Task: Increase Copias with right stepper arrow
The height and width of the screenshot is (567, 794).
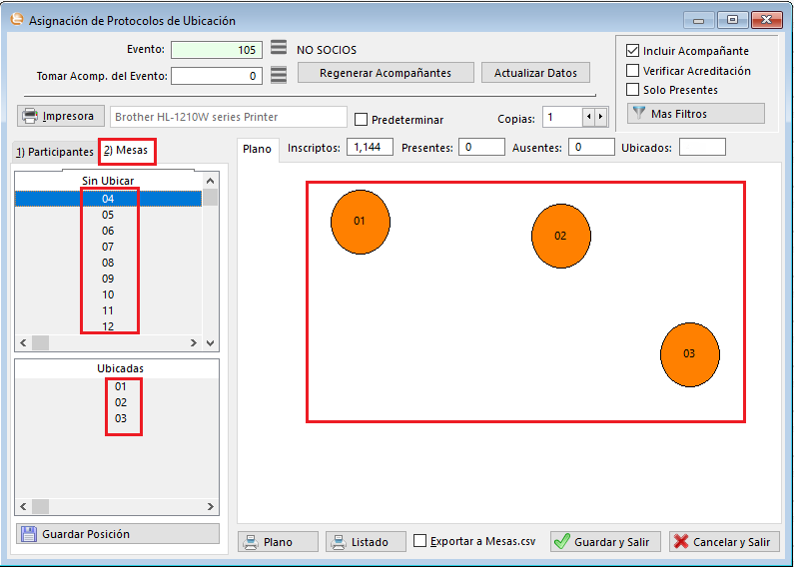Action: [600, 118]
